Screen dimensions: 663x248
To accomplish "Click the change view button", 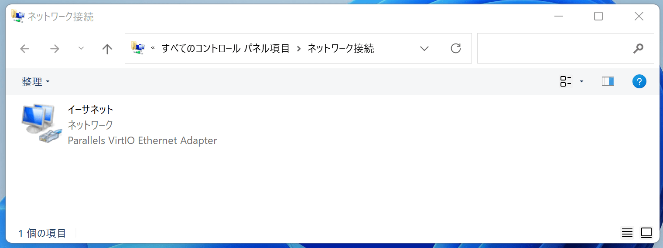I will tap(566, 81).
